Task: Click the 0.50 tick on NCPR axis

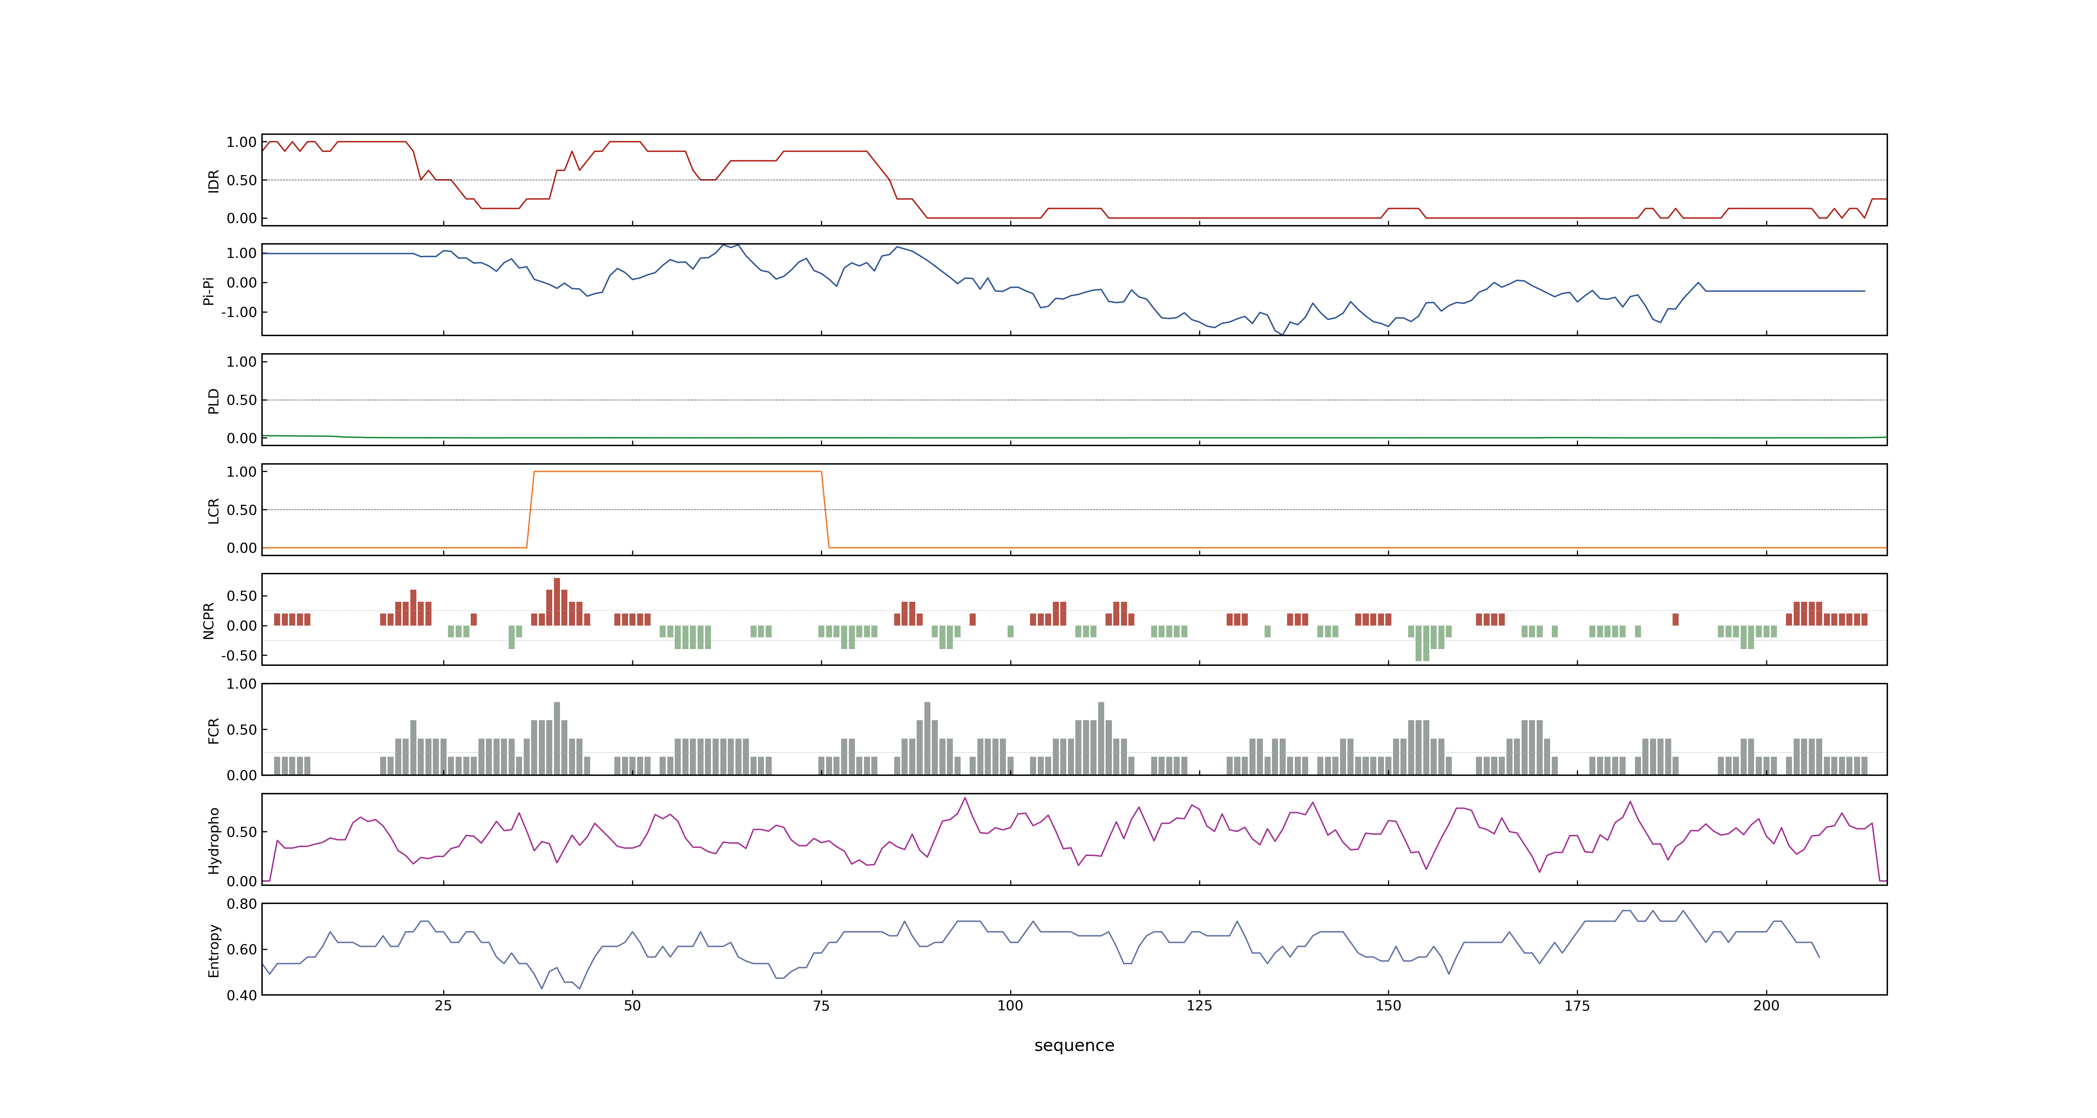Action: click(242, 596)
